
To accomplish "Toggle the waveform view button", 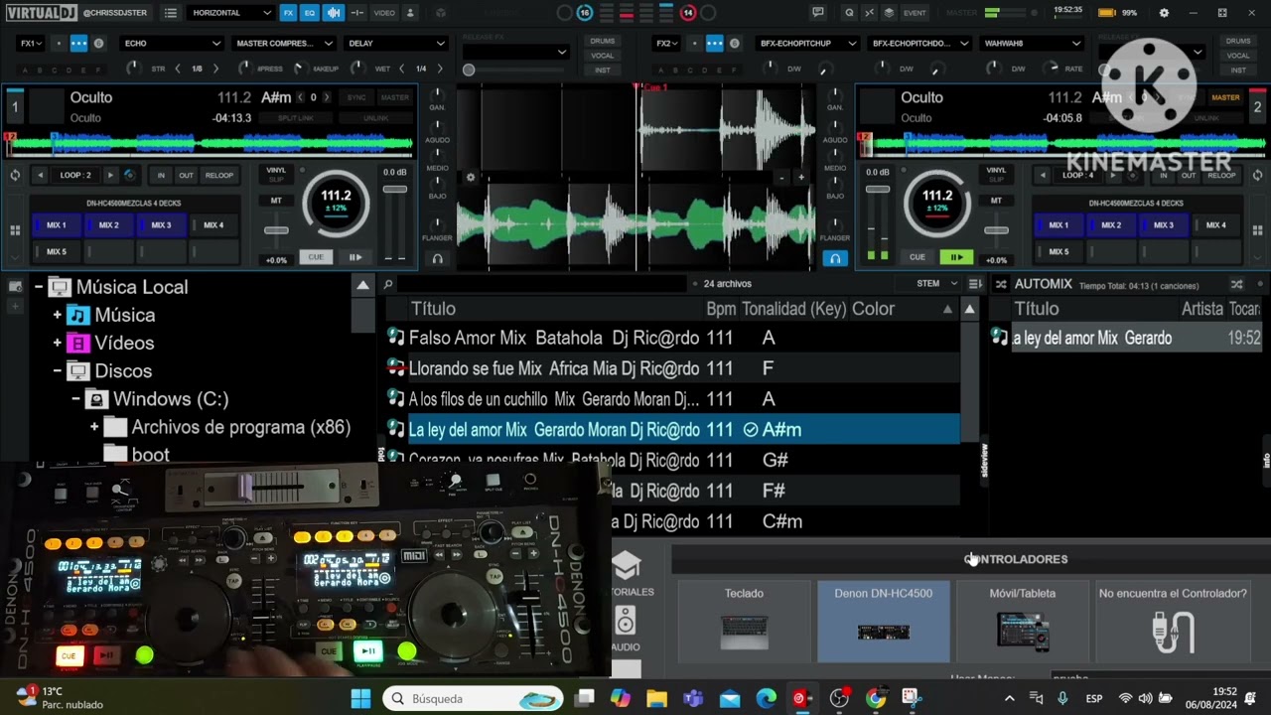I will pyautogui.click(x=334, y=13).
